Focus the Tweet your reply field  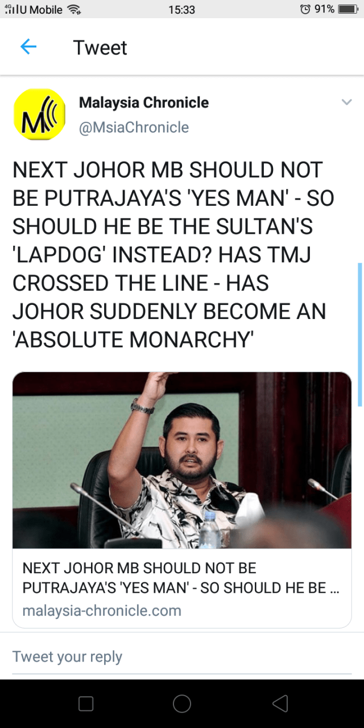182,656
